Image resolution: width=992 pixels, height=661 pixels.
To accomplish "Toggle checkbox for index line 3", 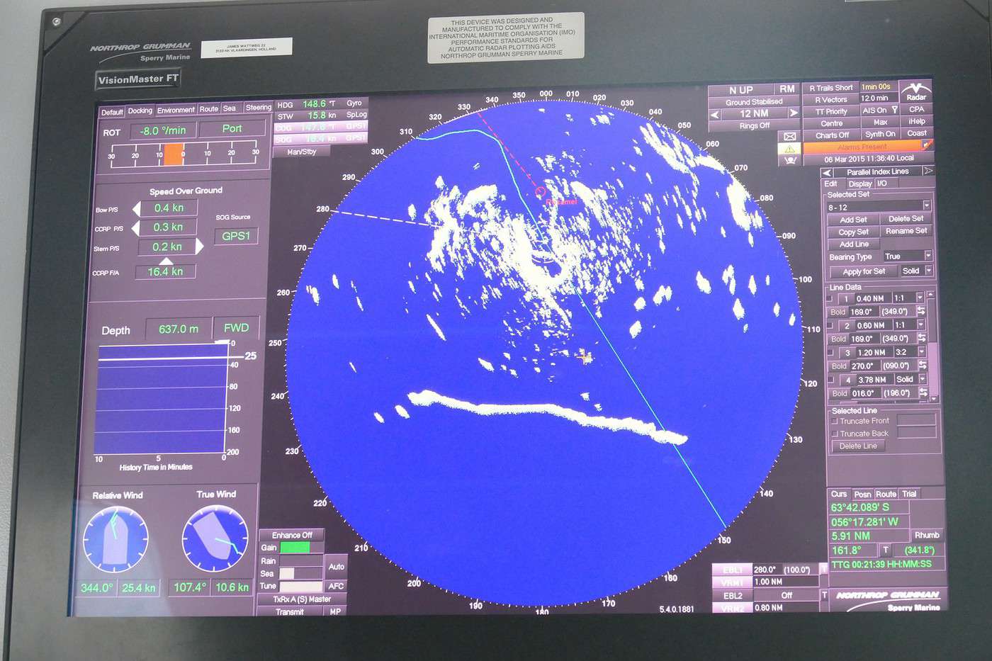I will point(830,353).
